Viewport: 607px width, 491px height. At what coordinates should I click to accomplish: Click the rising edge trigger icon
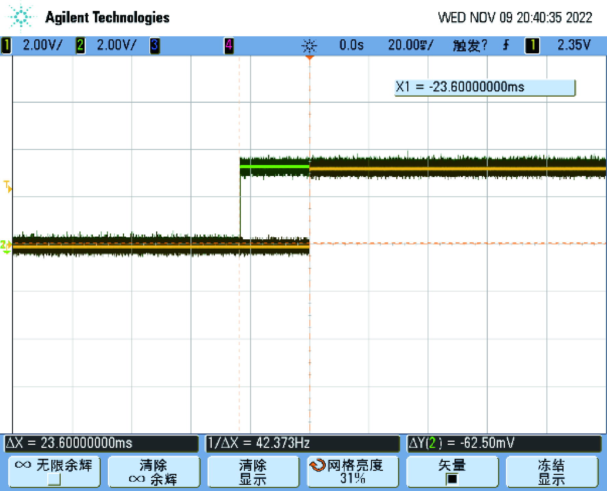click(x=506, y=45)
